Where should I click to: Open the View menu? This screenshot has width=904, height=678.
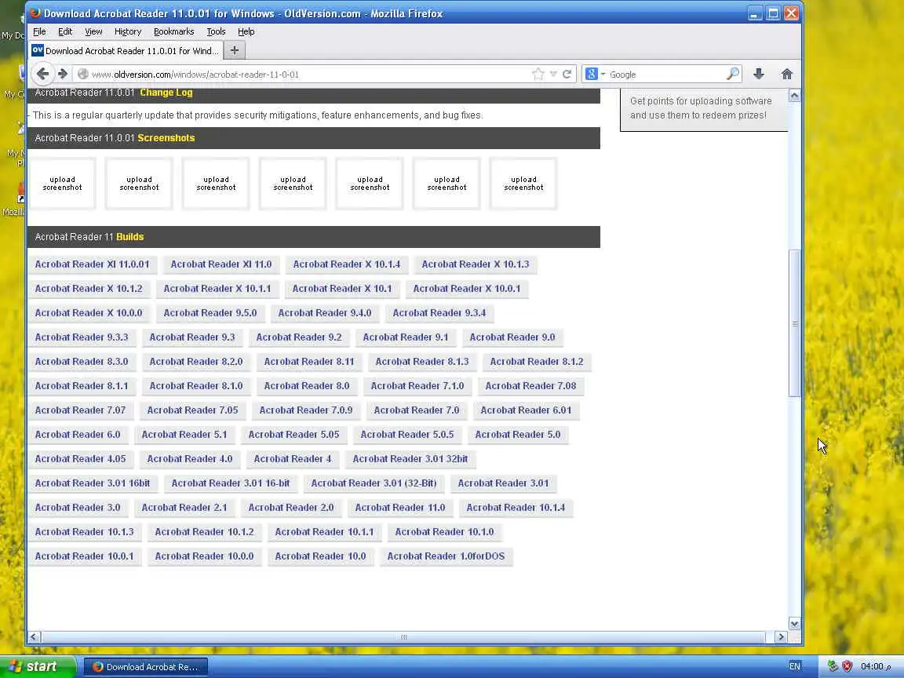tap(93, 31)
